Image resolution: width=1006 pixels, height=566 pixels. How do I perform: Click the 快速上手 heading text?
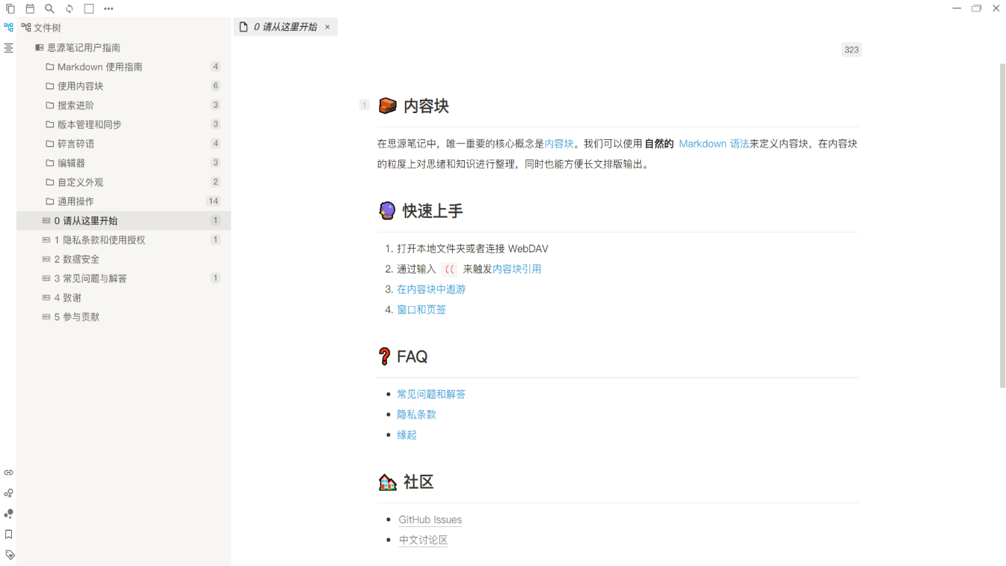click(433, 211)
